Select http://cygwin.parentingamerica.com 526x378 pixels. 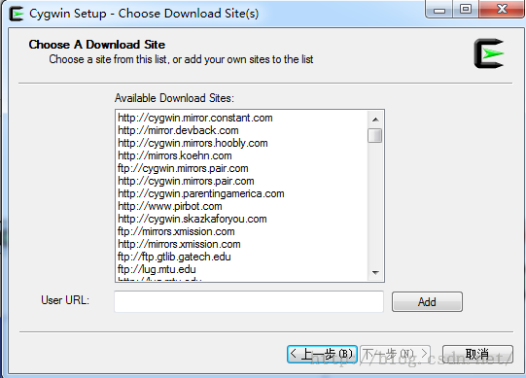[201, 193]
